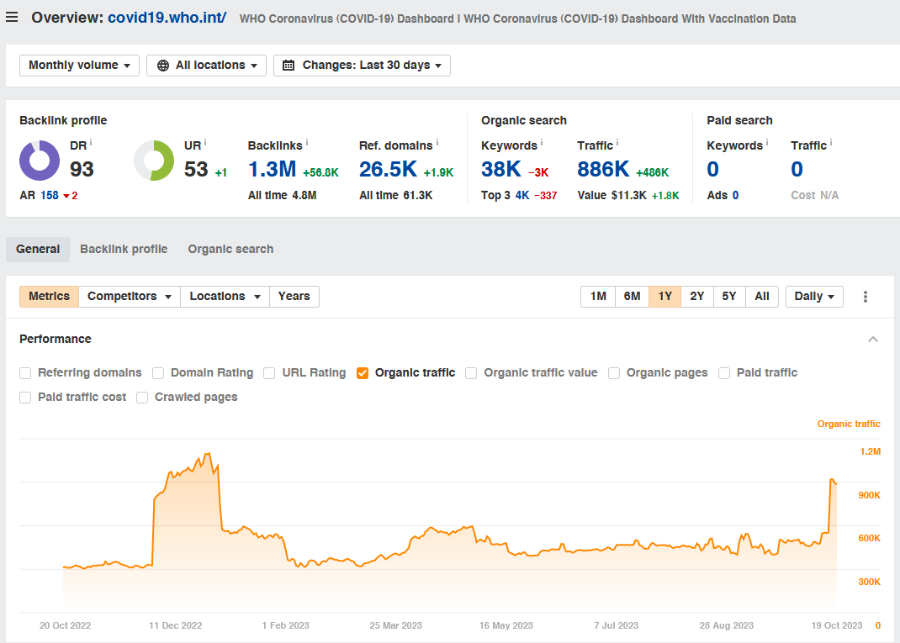900x643 pixels.
Task: Click the 26.5K referring domains value
Action: (x=388, y=169)
